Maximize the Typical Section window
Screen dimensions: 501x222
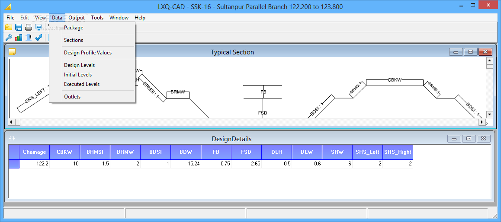(x=470, y=52)
